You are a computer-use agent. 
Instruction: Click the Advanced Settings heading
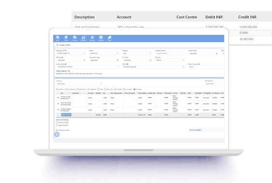point(62,120)
